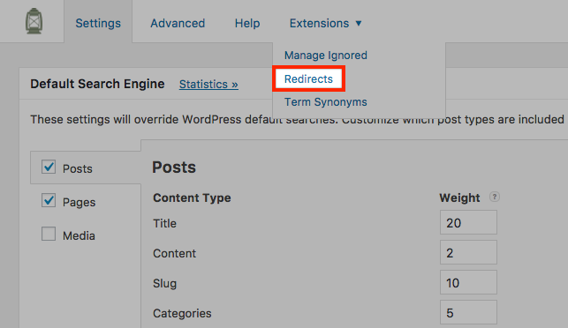Enable the Media checkbox
Screen dimensions: 568x328
click(x=49, y=234)
